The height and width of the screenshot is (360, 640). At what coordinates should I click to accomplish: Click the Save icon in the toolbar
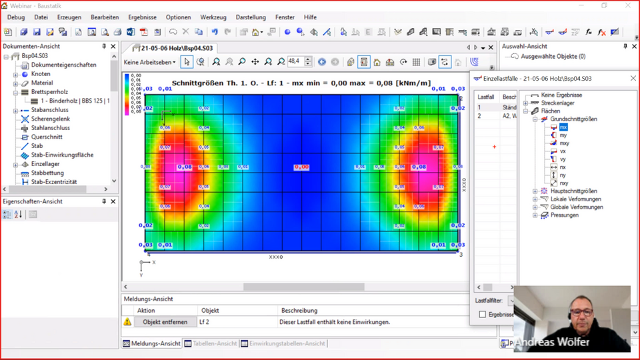(x=36, y=31)
